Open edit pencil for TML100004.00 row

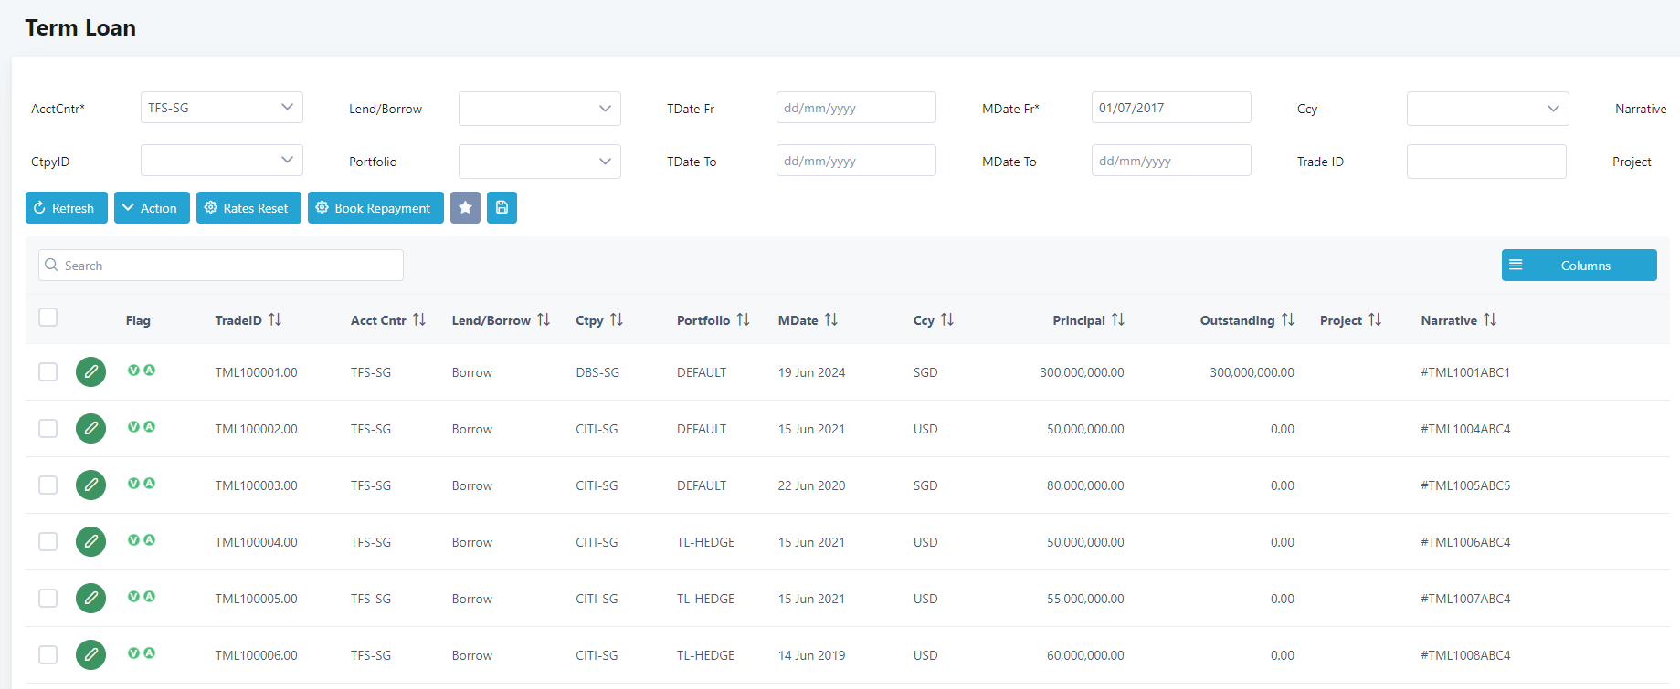tap(90, 542)
